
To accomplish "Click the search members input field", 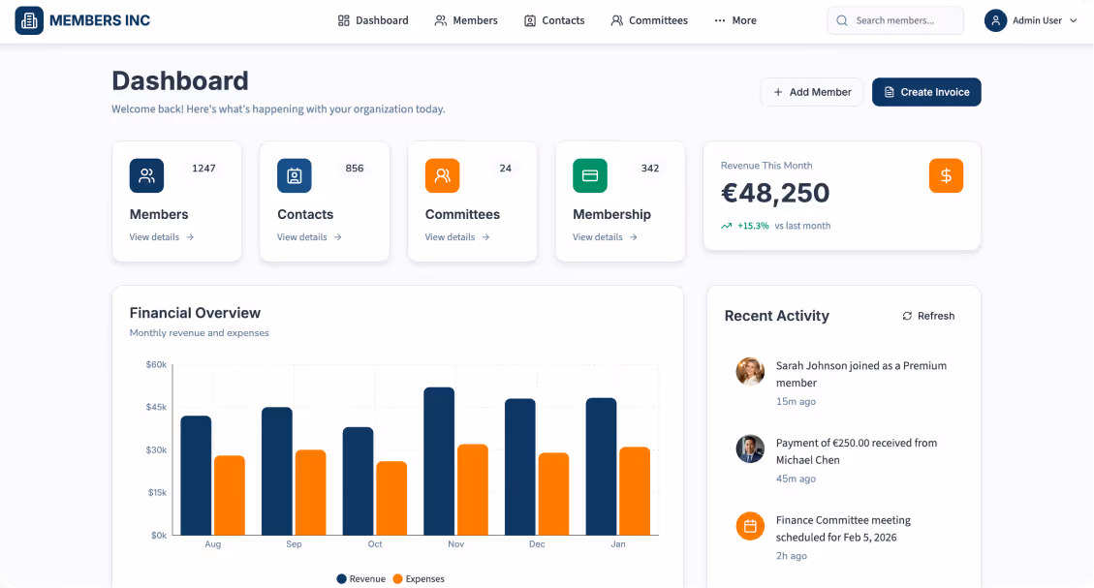I will (x=895, y=20).
